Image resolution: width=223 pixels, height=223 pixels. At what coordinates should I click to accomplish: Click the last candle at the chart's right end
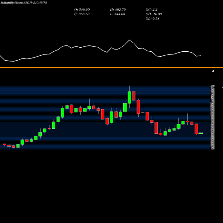coord(201,133)
